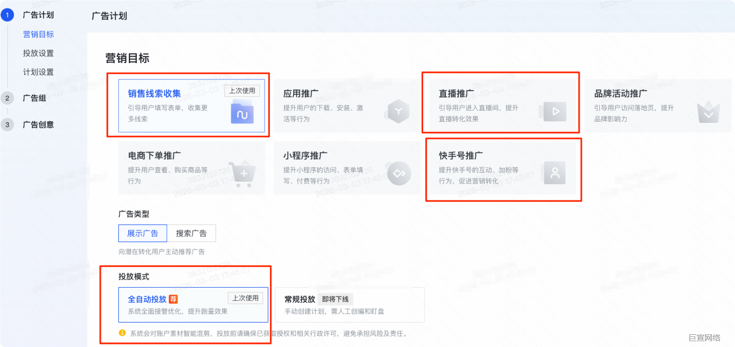Click the folder icon on 销售线索收集 card
The height and width of the screenshot is (347, 735).
click(242, 113)
